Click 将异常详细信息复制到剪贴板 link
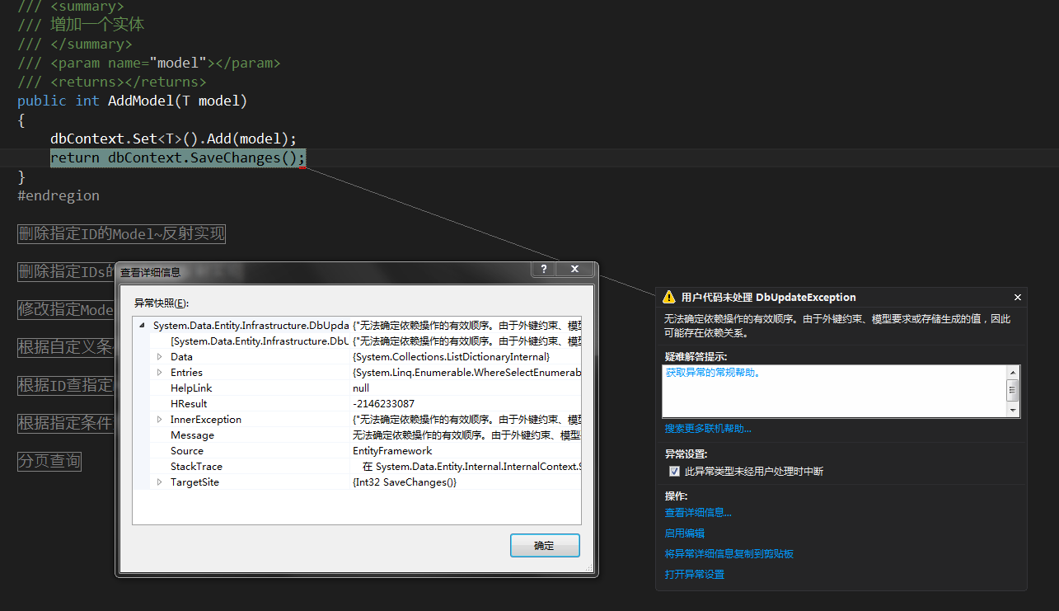 [x=729, y=554]
